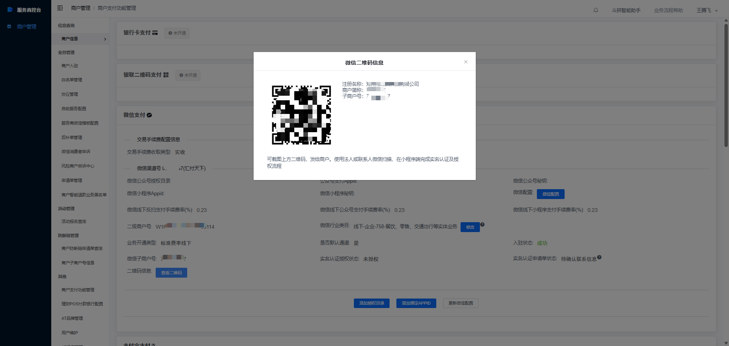Click the 服务商控台 logo
This screenshot has width=729, height=346.
[24, 10]
